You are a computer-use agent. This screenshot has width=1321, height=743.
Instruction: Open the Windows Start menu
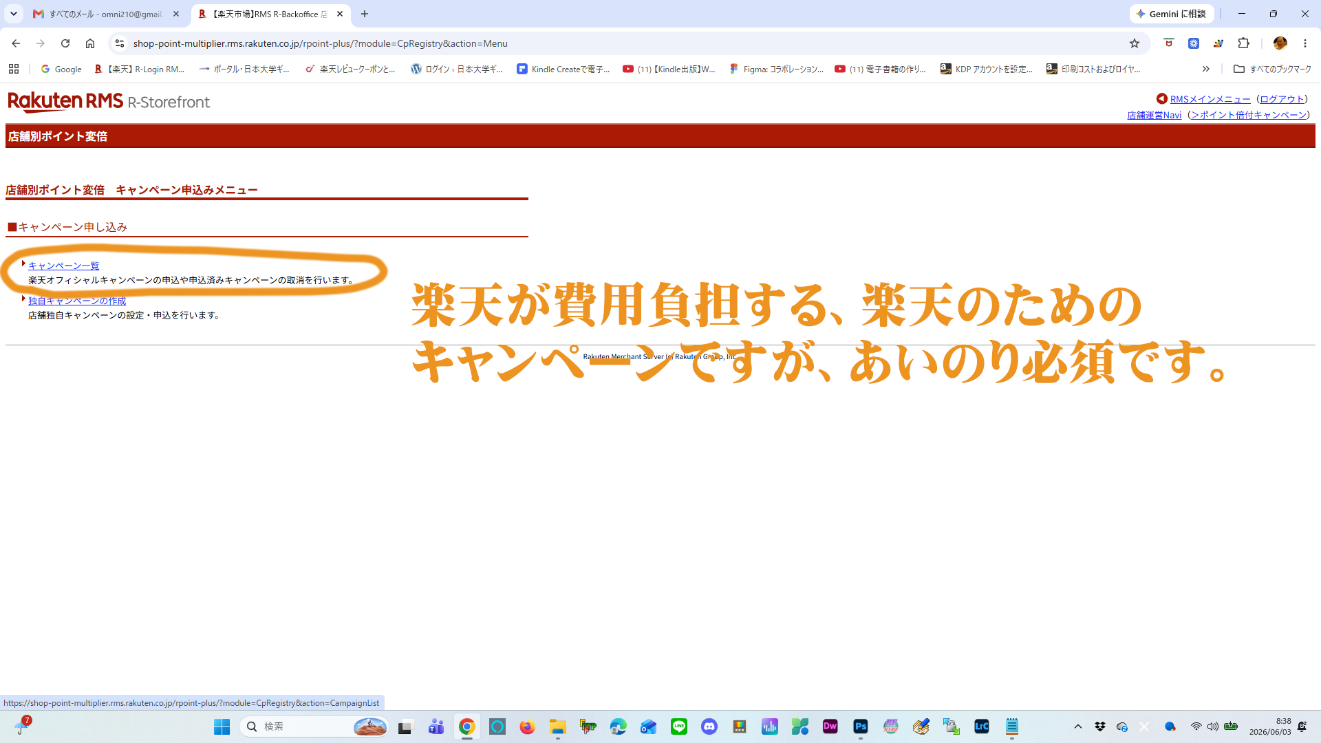(222, 726)
